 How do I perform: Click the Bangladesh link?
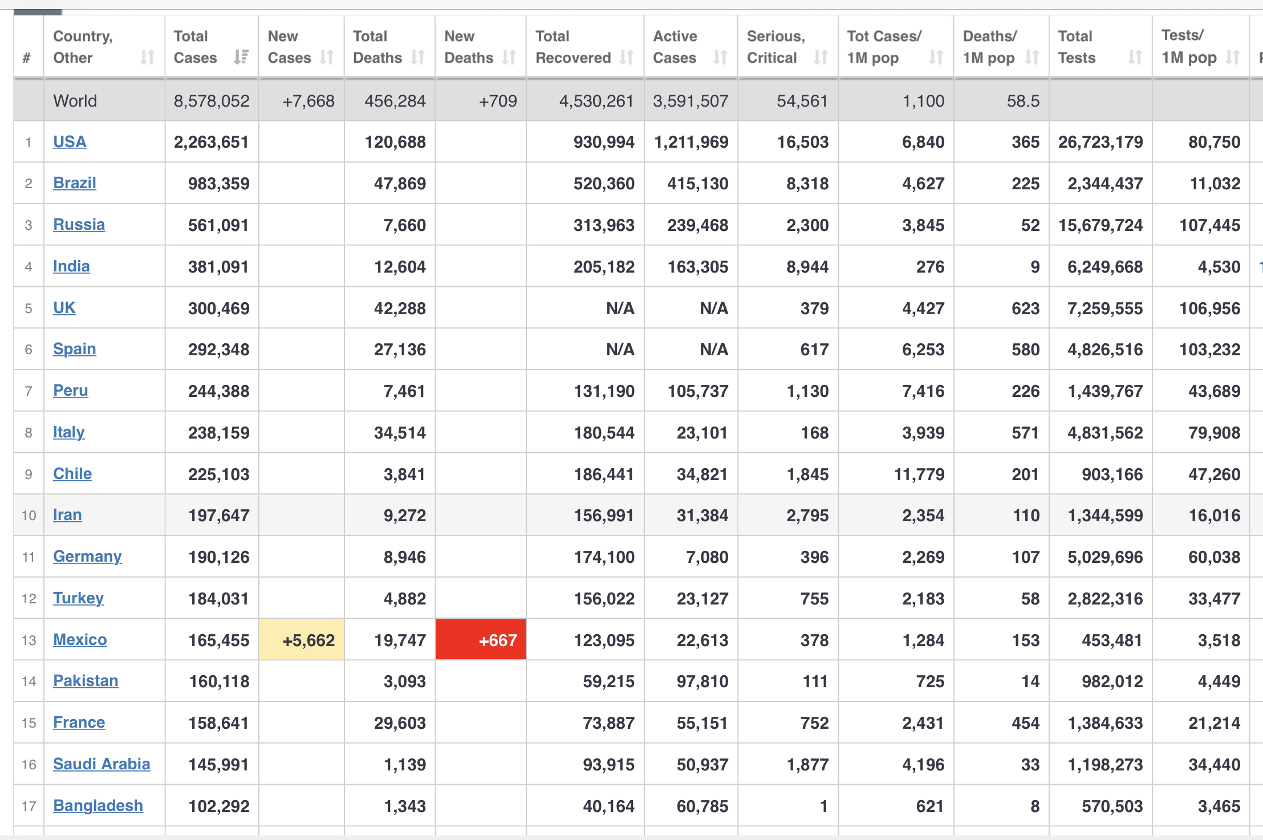(98, 806)
